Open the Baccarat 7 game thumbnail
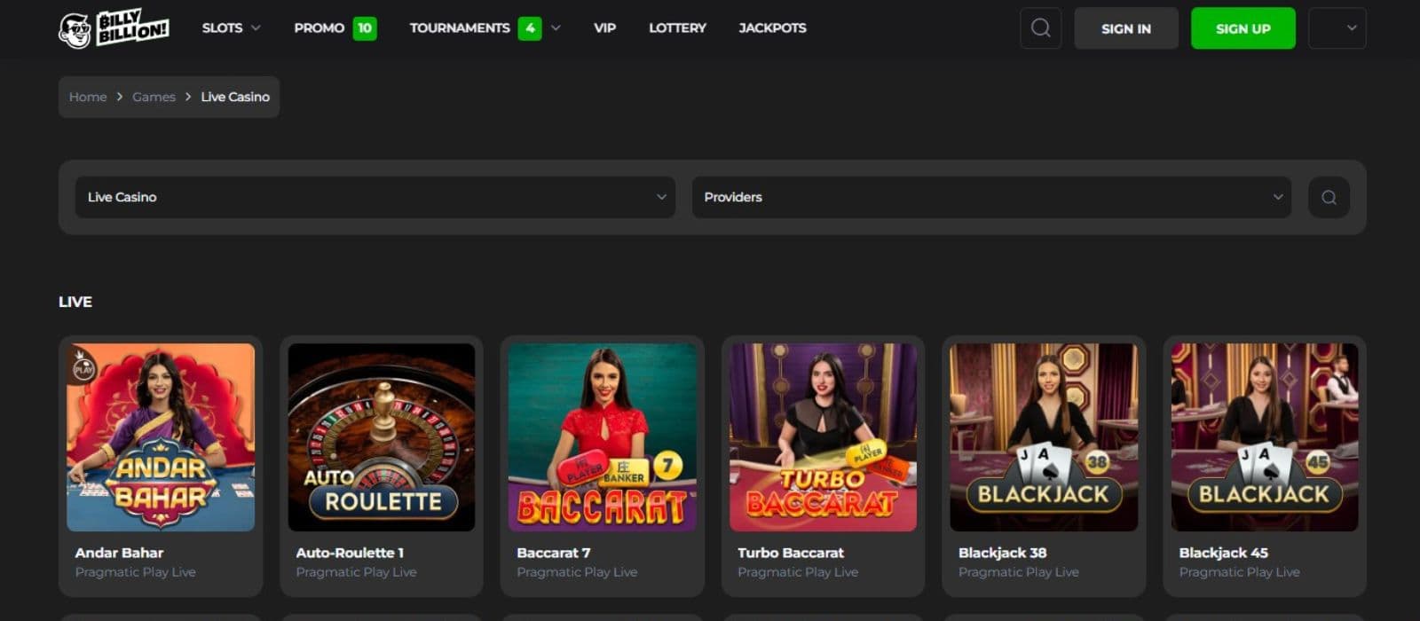This screenshot has width=1420, height=621. 603,437
